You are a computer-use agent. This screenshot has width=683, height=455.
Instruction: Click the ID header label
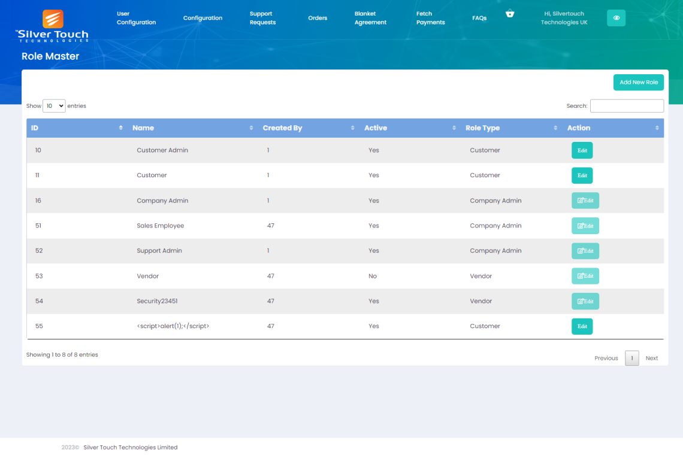click(x=35, y=128)
